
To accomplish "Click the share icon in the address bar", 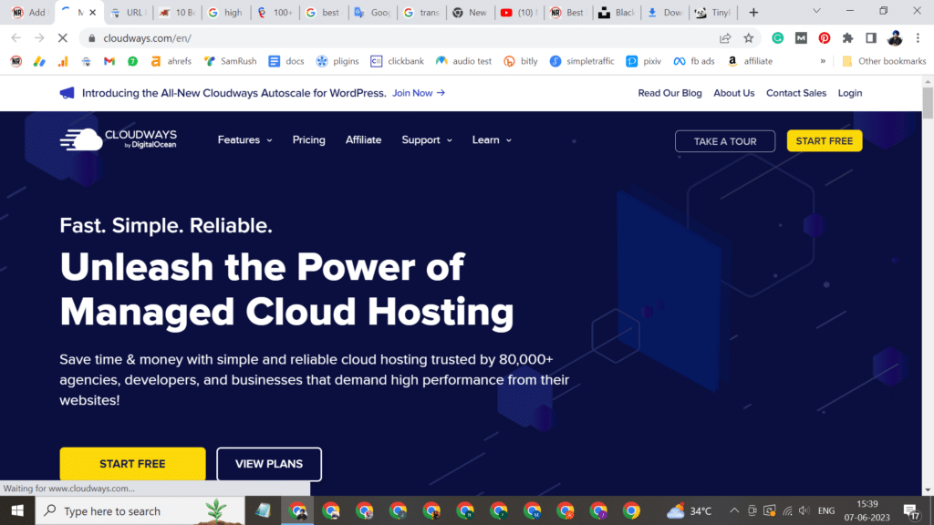I will pyautogui.click(x=725, y=38).
